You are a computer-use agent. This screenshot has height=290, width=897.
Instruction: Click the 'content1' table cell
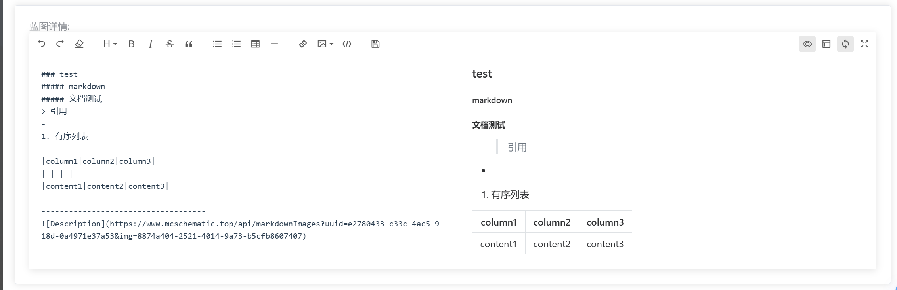coord(499,244)
